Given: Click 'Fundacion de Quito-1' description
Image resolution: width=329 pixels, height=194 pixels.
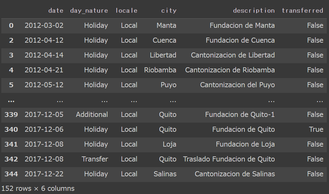Looking at the screenshot, I should (240, 115).
